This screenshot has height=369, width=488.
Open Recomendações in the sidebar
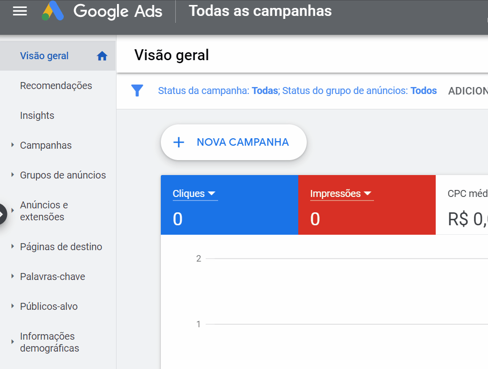click(x=56, y=86)
